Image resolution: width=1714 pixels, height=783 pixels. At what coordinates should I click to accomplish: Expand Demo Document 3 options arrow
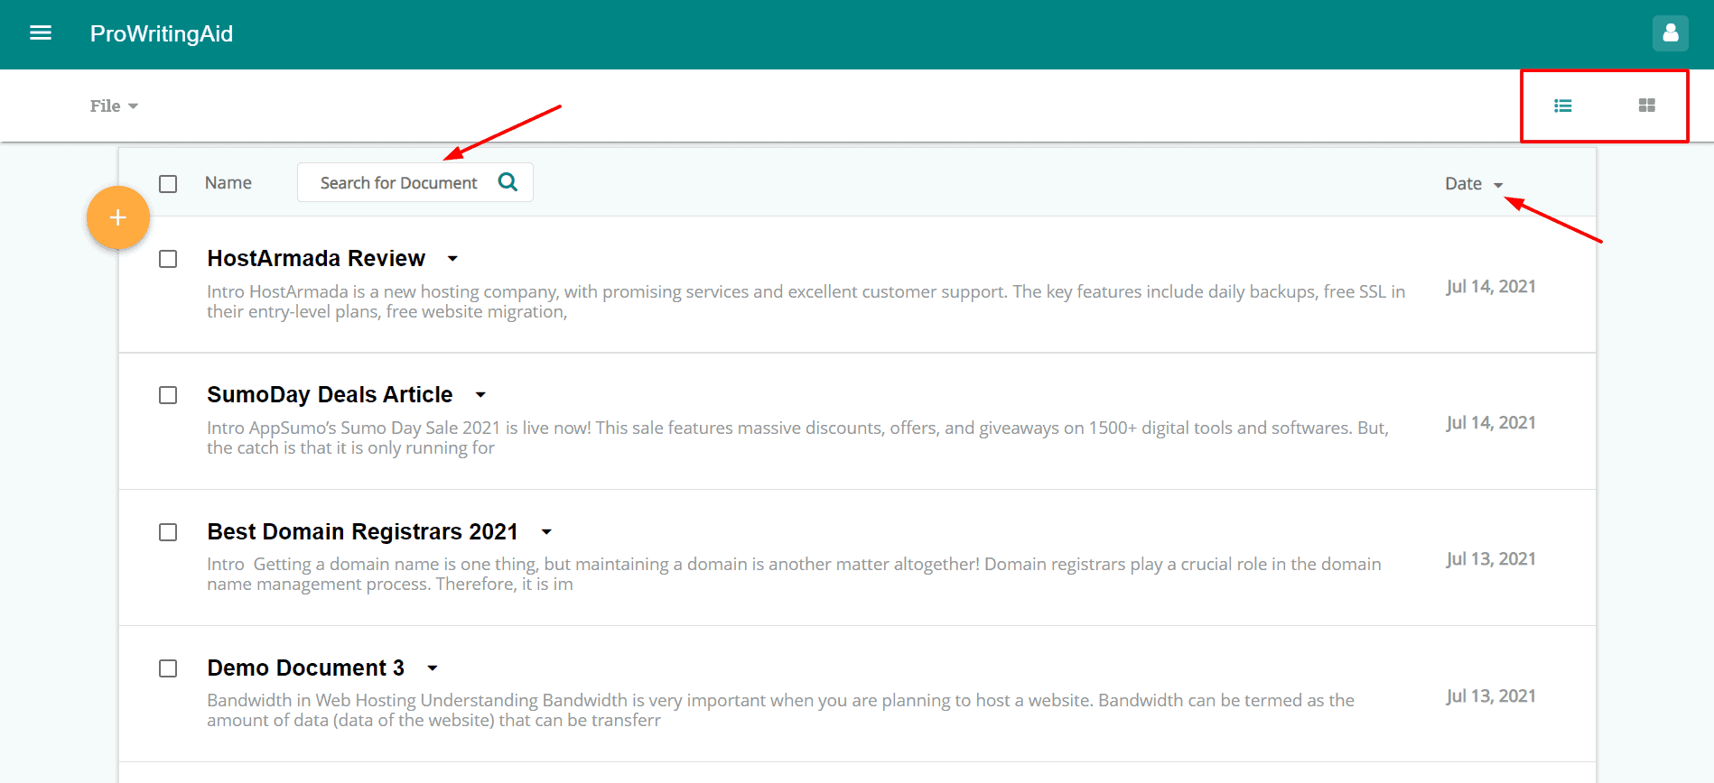pos(433,668)
